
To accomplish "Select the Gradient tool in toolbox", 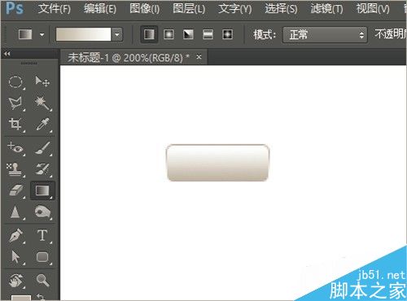I will click(42, 190).
